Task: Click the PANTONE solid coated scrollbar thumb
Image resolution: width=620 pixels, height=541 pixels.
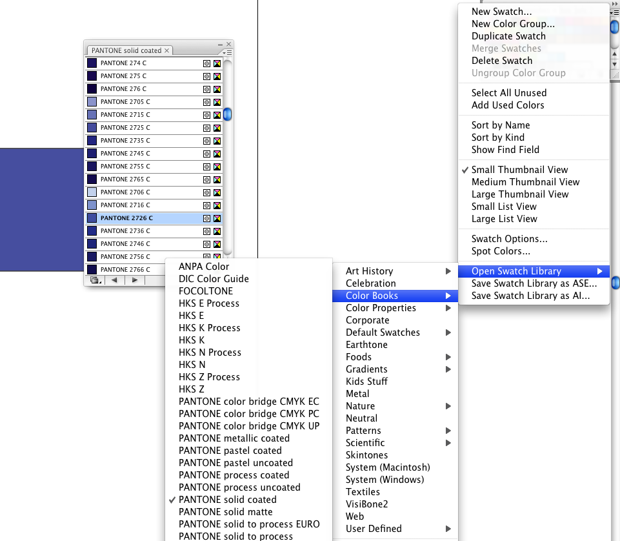Action: [227, 114]
